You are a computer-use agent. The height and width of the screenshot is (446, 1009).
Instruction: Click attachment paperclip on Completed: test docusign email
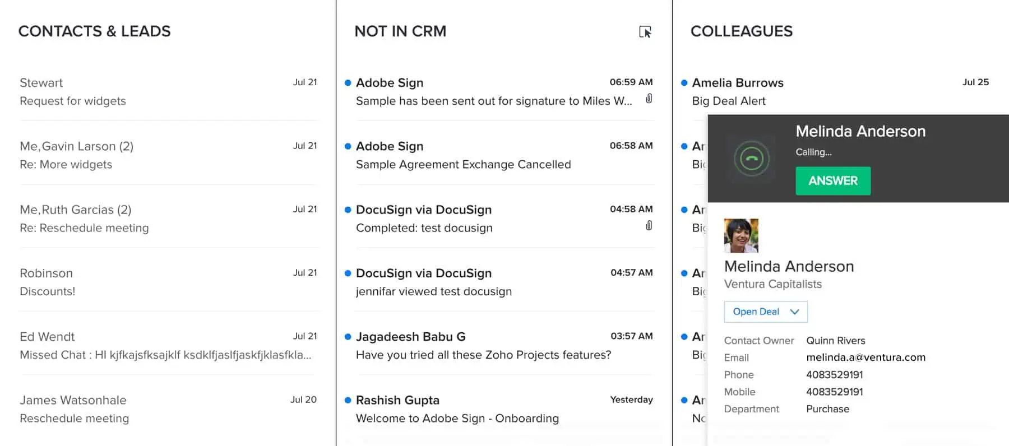[x=649, y=225]
